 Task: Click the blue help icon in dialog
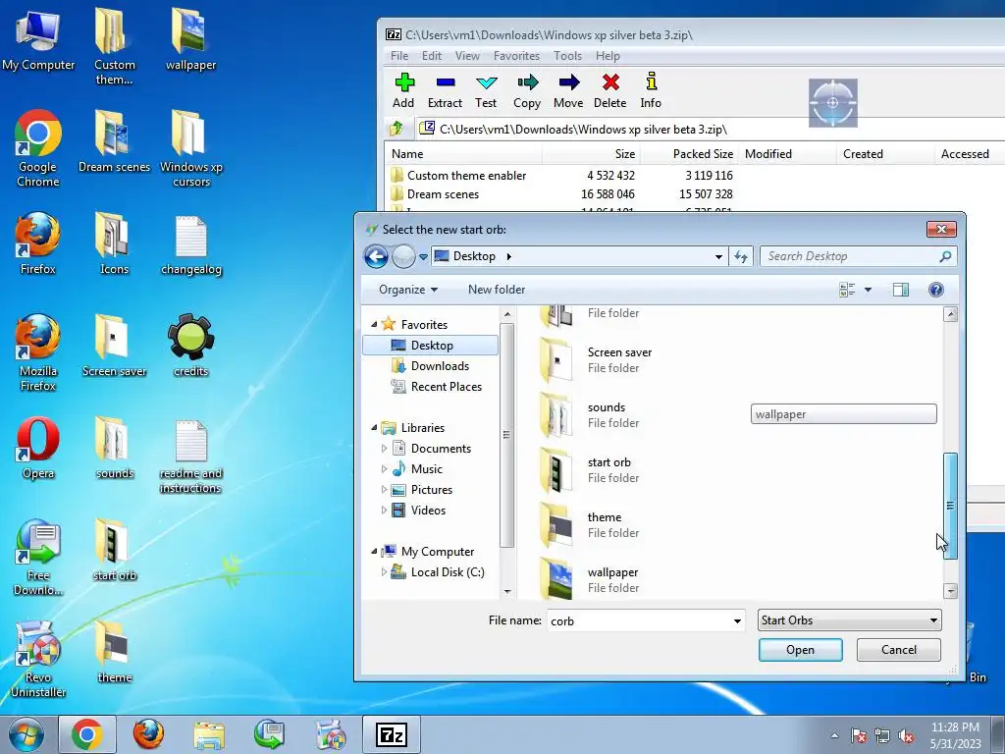click(935, 290)
